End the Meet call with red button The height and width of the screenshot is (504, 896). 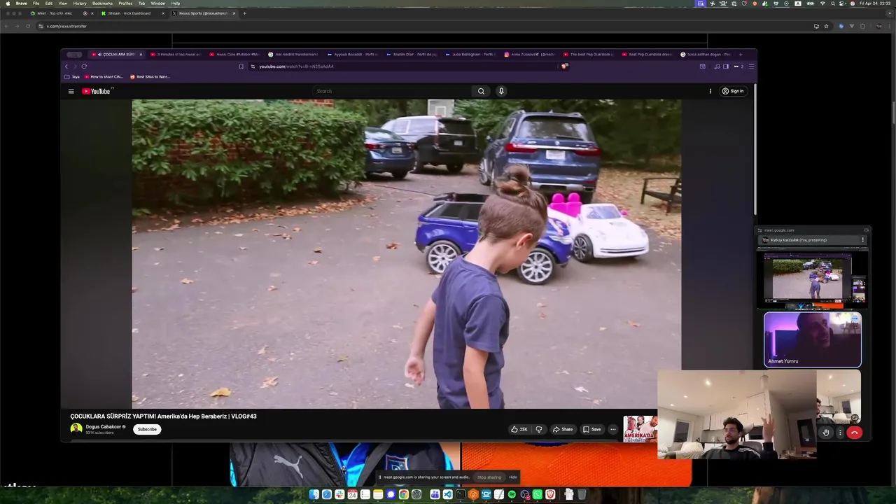point(854,433)
